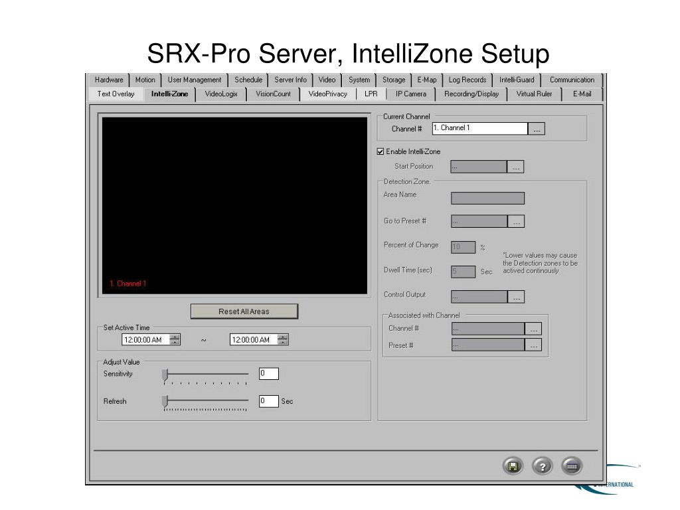The height and width of the screenshot is (510, 680).
Task: Increase start active time with spinner
Action: (175, 337)
